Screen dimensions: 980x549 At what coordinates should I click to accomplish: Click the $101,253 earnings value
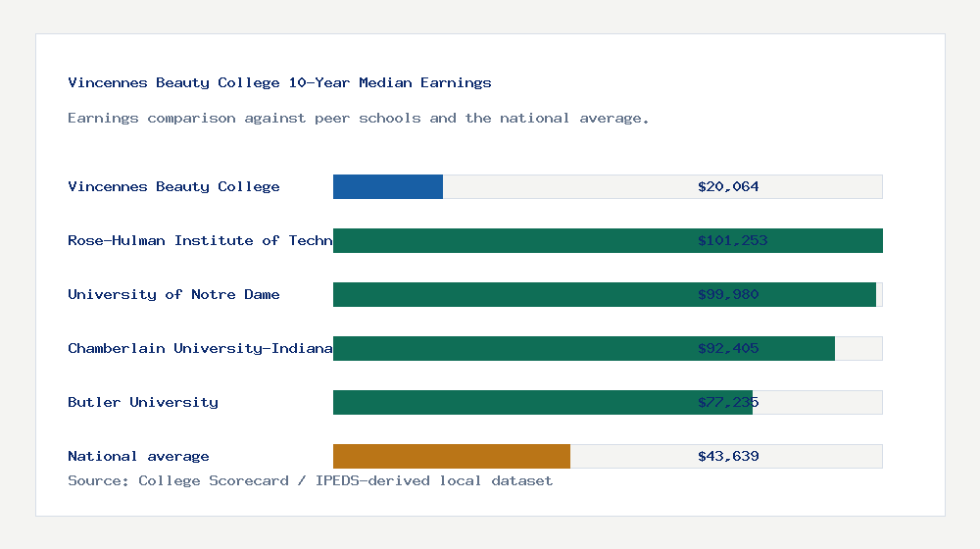pyautogui.click(x=732, y=241)
